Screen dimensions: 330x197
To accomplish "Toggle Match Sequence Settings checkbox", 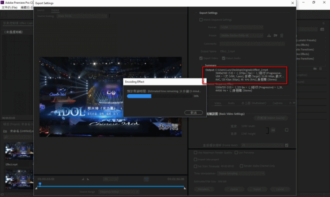I will click(201, 20).
